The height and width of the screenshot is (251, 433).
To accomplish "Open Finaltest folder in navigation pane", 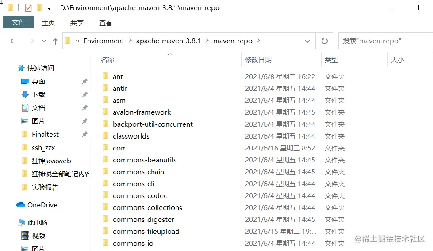I will [x=45, y=134].
